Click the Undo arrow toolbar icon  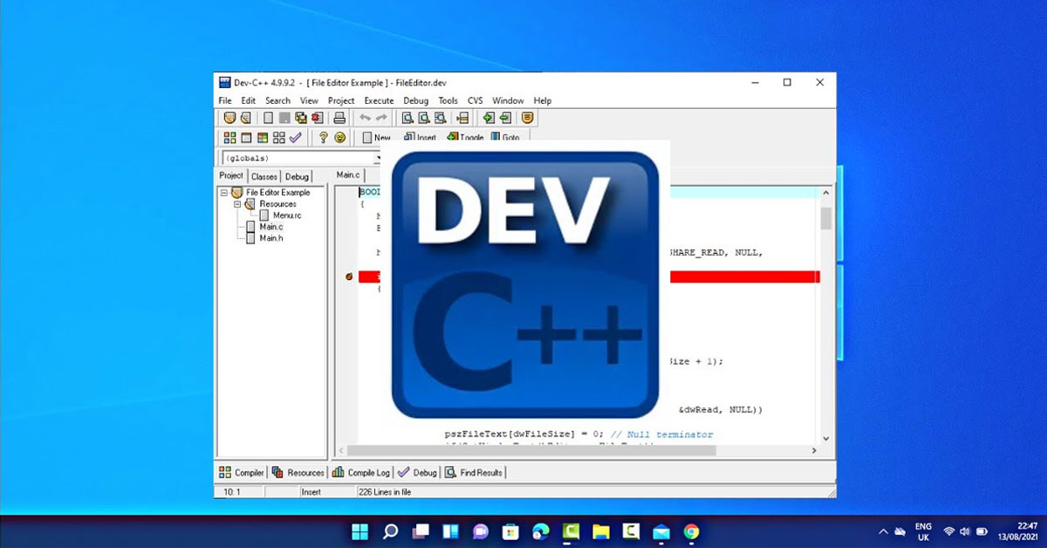coord(365,117)
